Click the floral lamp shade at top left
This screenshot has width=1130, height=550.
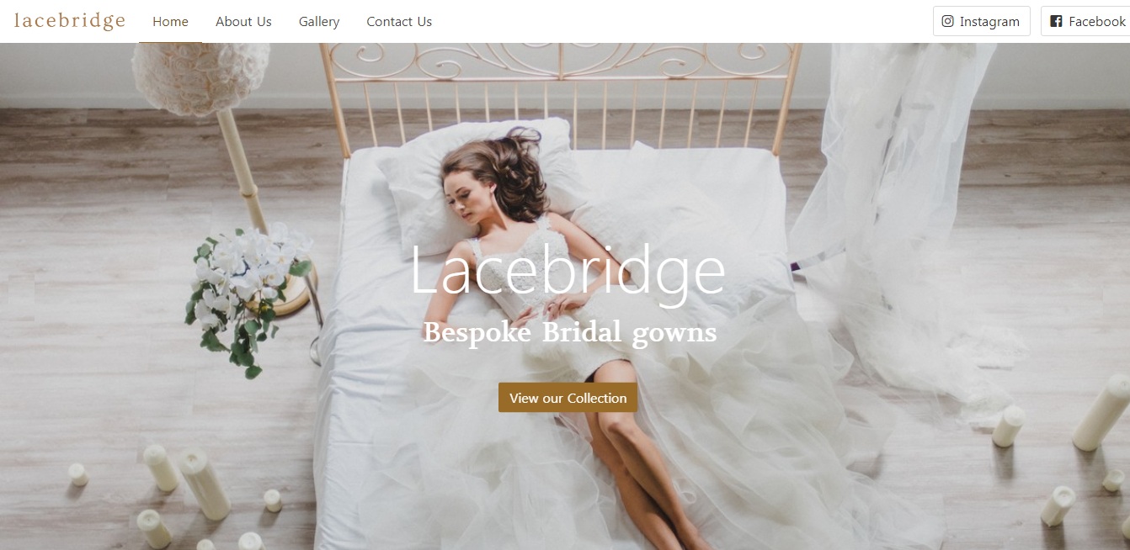click(200, 77)
